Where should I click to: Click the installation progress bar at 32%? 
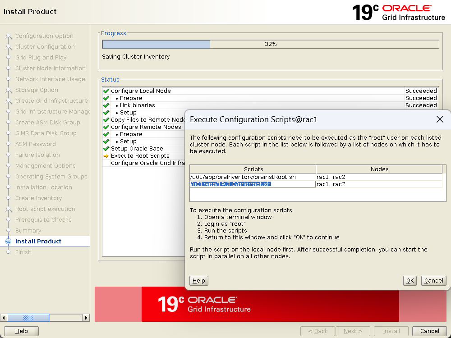tap(271, 44)
